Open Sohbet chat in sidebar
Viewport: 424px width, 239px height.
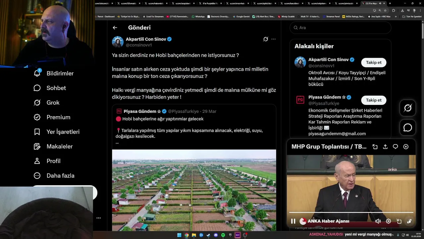pos(50,88)
